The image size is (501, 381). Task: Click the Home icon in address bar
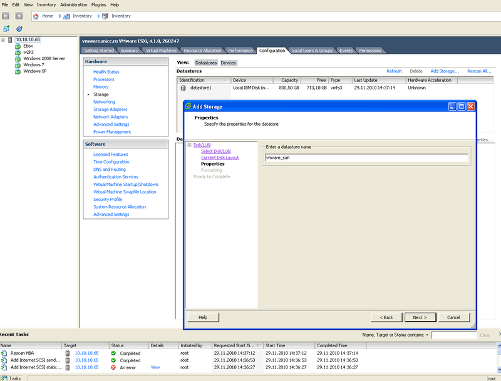coord(36,16)
